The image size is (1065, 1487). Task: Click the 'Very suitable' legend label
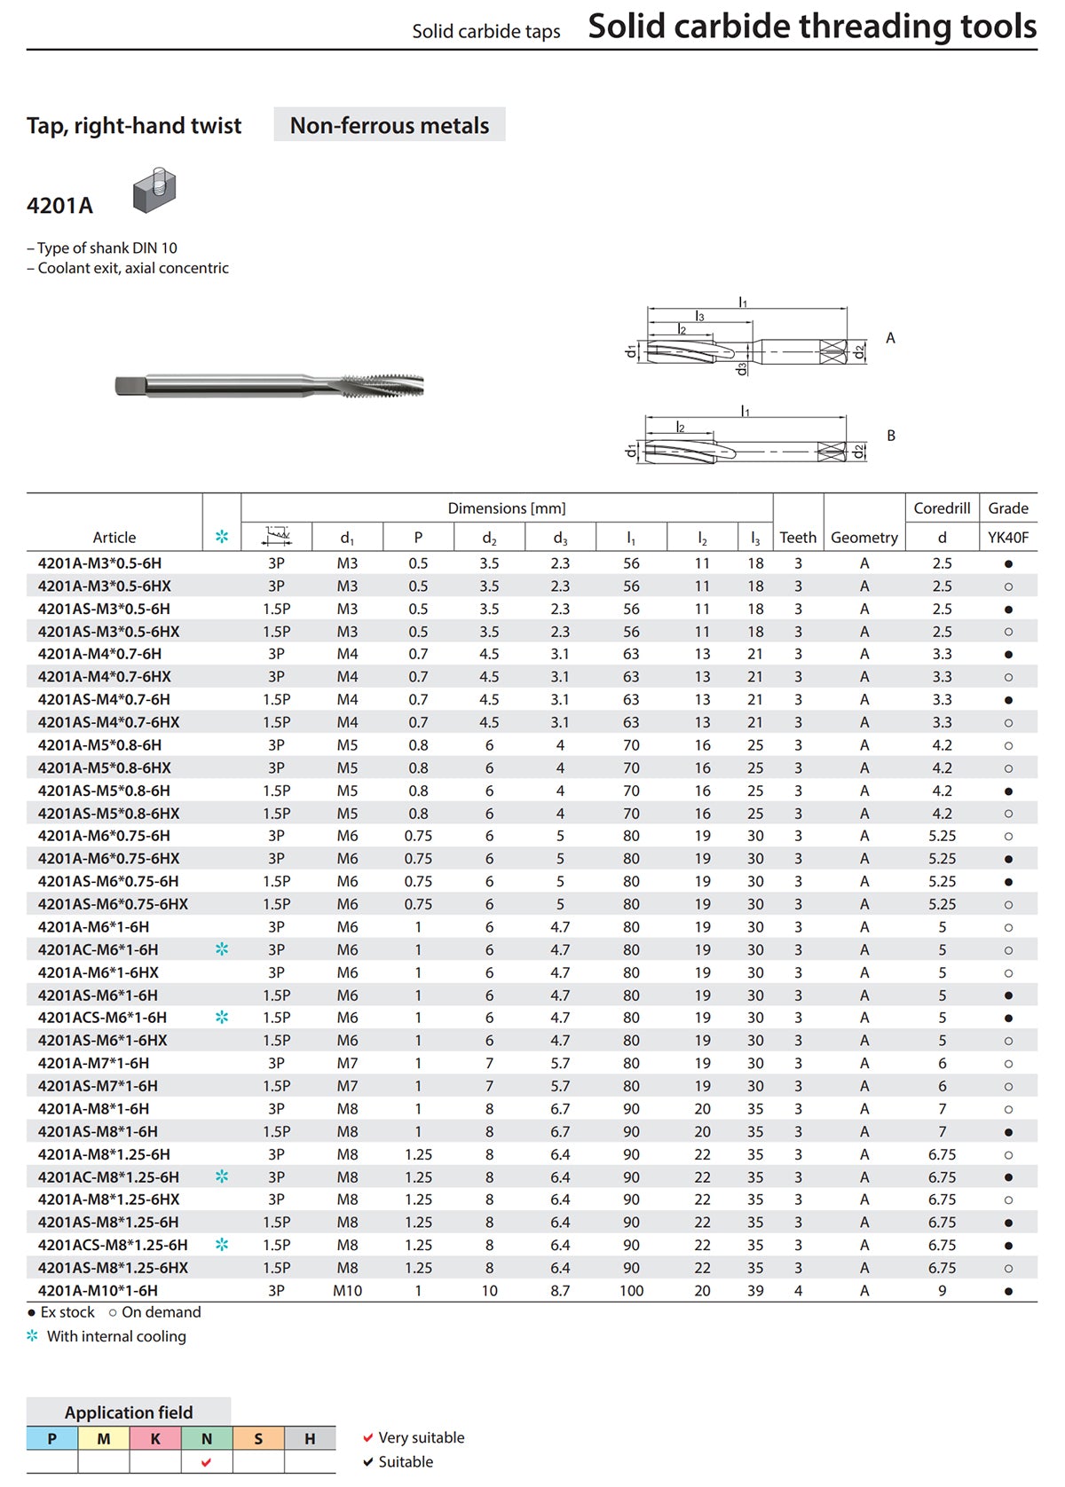point(422,1437)
